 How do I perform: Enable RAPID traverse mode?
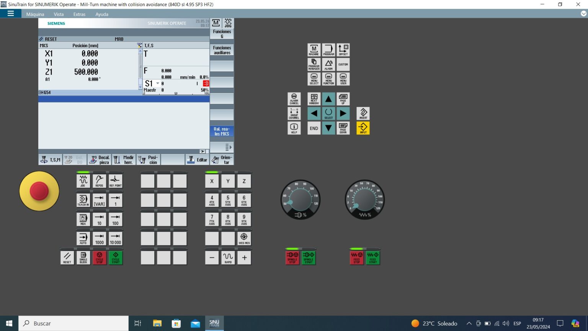228,257
